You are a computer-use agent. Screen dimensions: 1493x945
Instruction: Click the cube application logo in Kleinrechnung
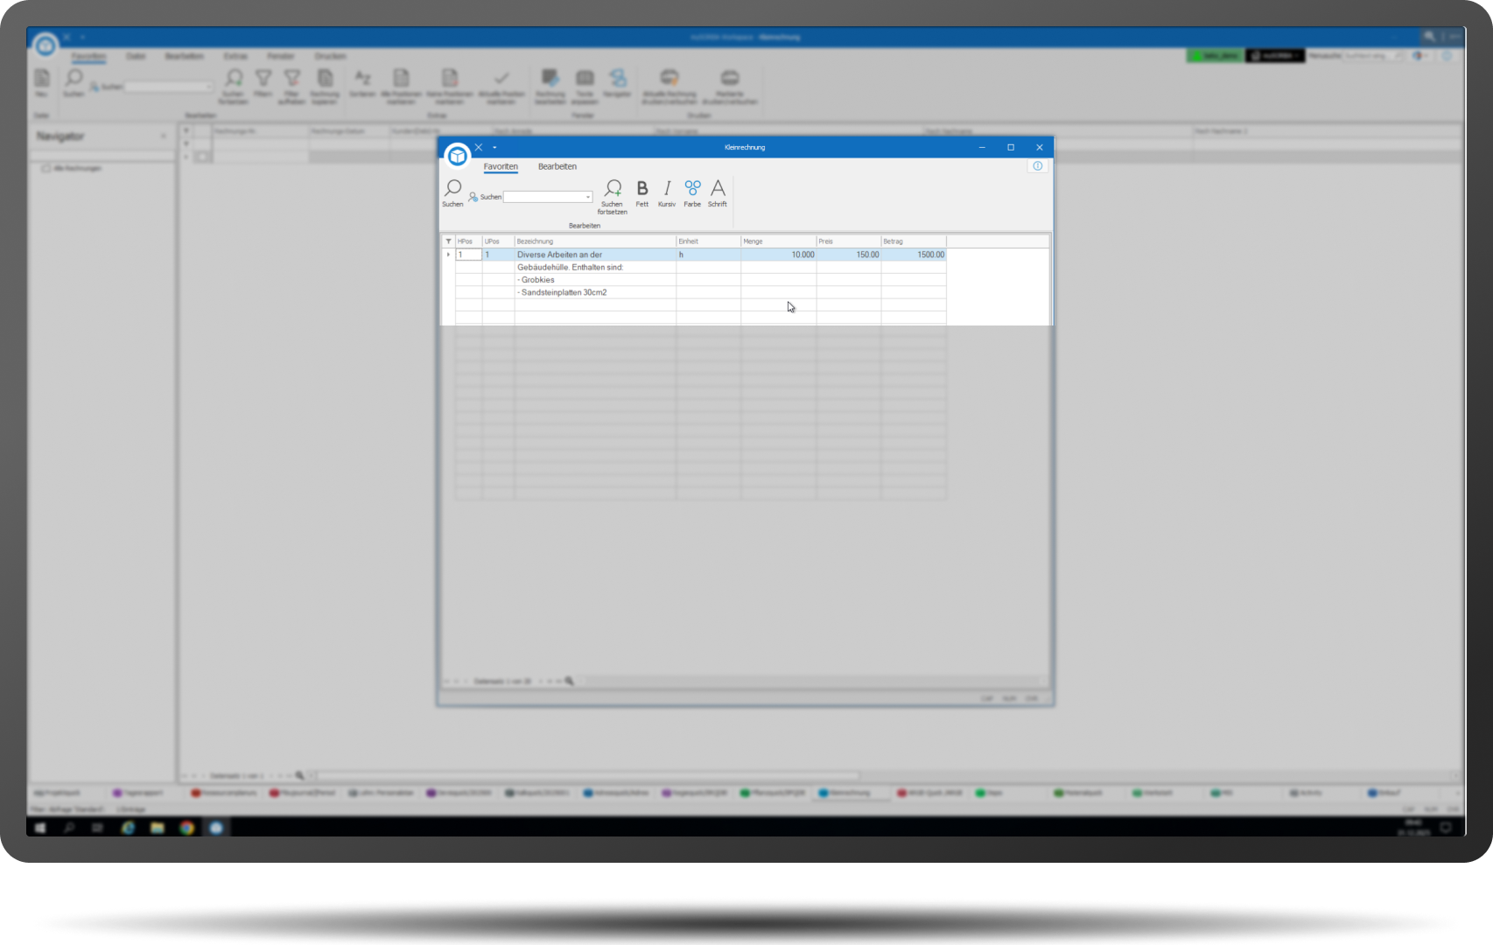click(457, 156)
